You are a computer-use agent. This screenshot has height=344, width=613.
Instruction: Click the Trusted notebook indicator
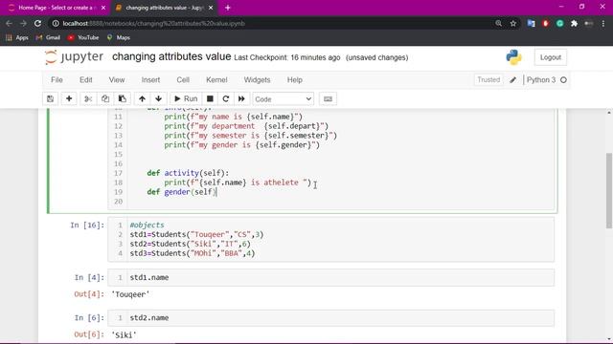pyautogui.click(x=488, y=80)
